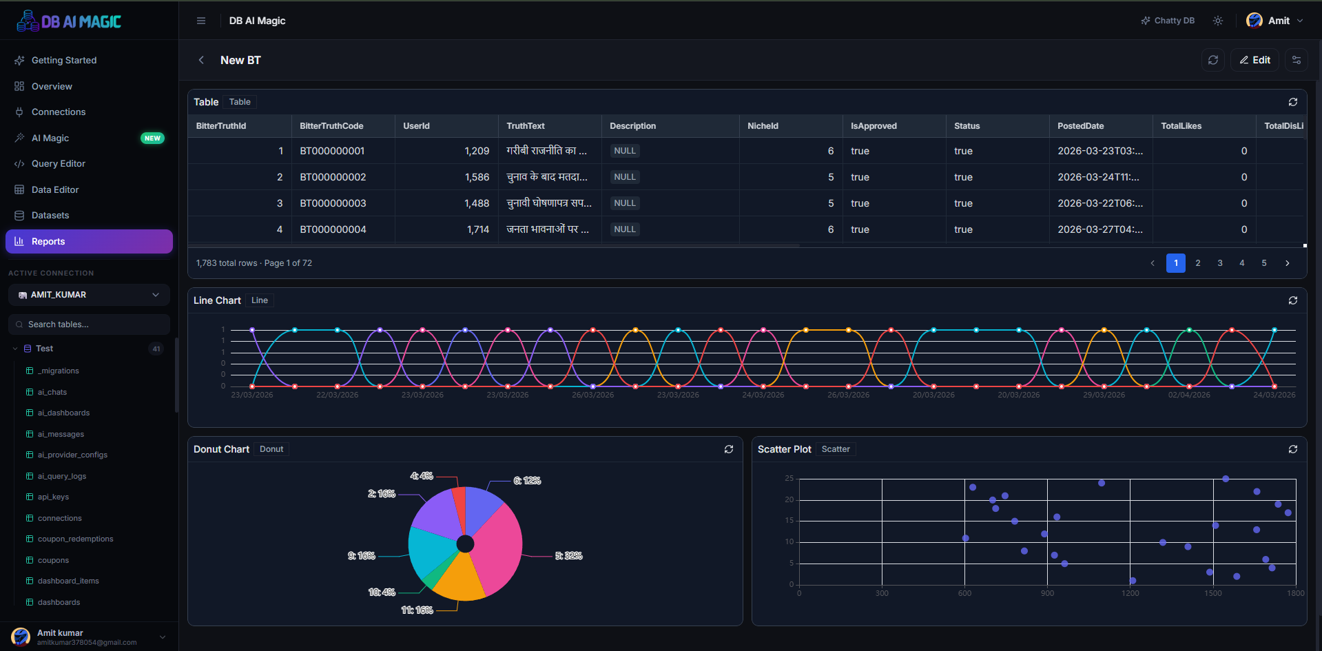Image resolution: width=1322 pixels, height=651 pixels.
Task: Sort by UserId column header
Action: coord(446,126)
